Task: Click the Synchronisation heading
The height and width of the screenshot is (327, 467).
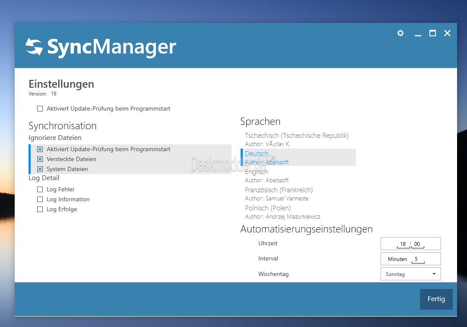Action: 63,126
